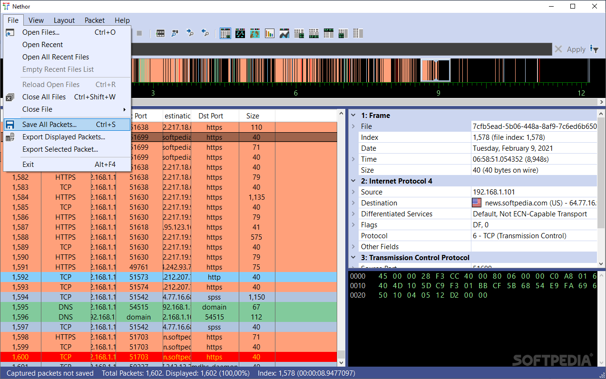Open the Close File submenu

67,109
